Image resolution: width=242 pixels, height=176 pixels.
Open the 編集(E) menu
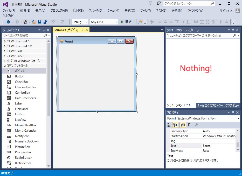(x=25, y=11)
